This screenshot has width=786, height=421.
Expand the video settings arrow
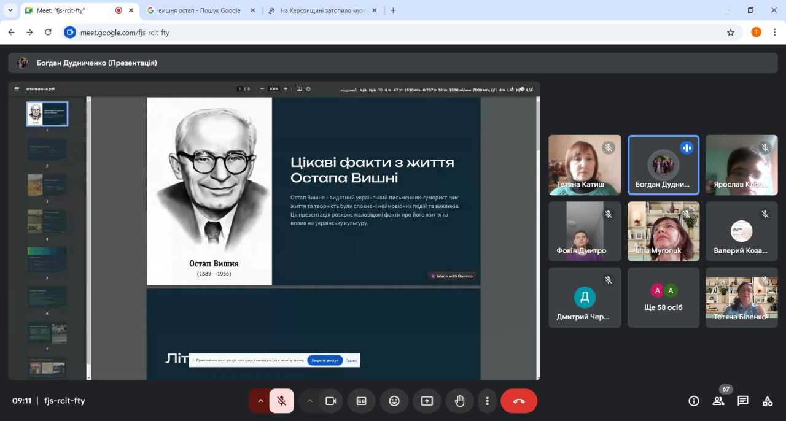coord(309,401)
